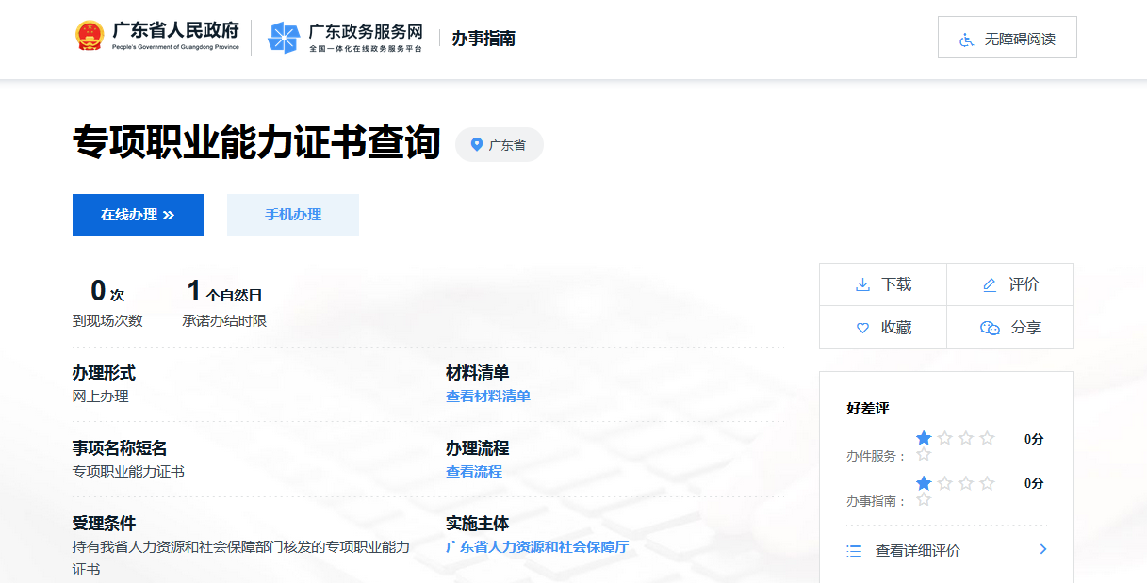
Task: Click the 查看详细评价 text
Action: pos(917,550)
